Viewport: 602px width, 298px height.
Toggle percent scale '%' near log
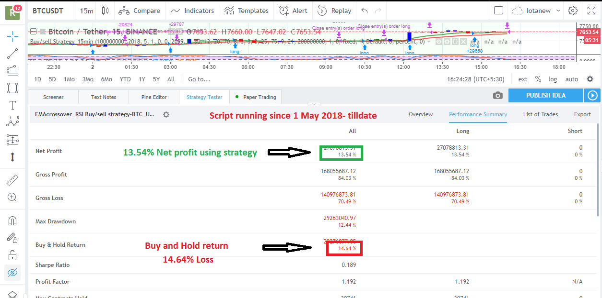(538, 79)
